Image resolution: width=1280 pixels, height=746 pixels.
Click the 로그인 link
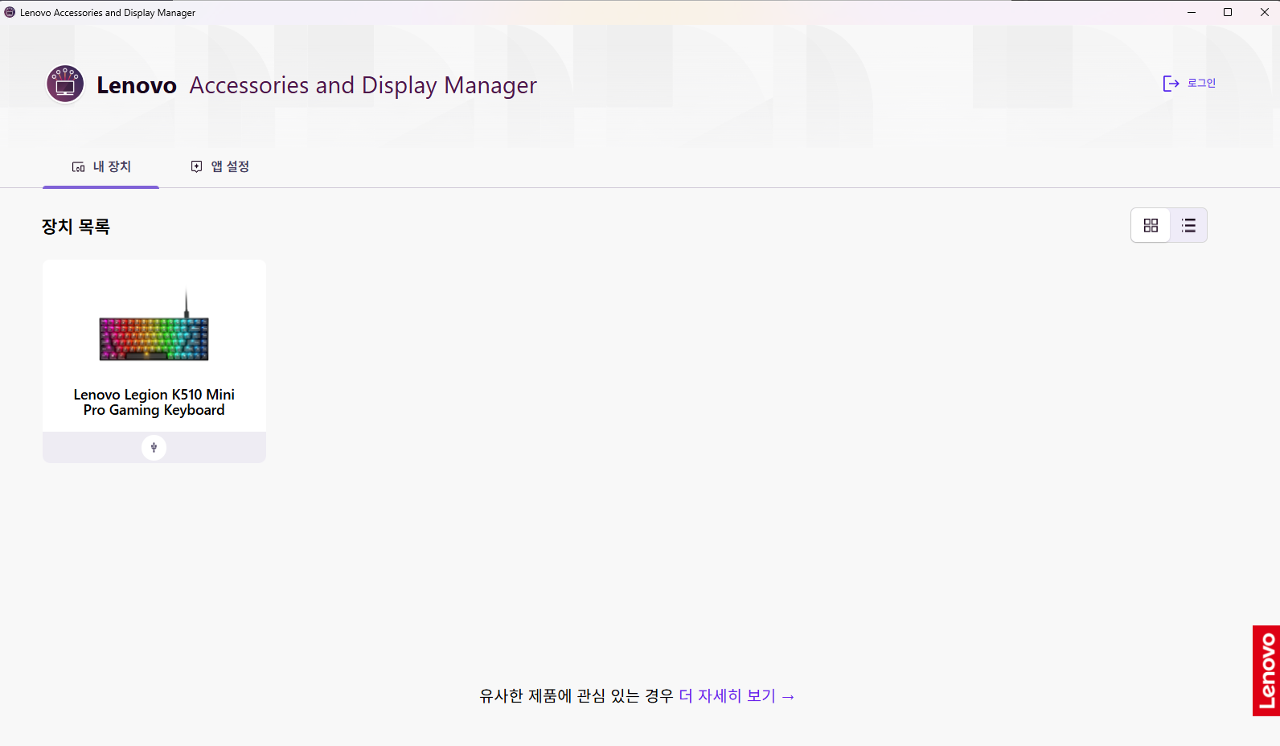point(1201,84)
